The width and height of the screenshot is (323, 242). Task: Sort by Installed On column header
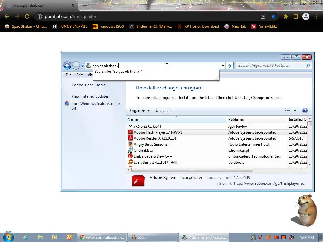coord(297,119)
